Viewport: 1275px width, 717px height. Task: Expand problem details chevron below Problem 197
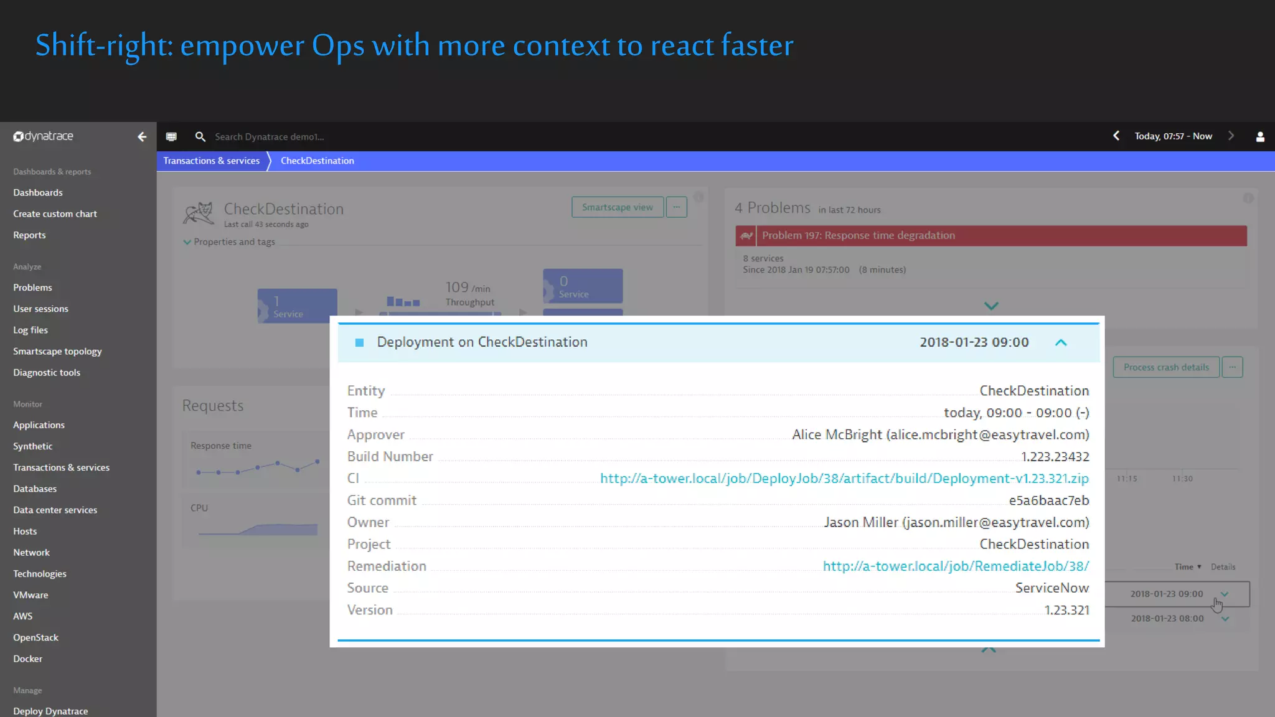[x=991, y=306]
